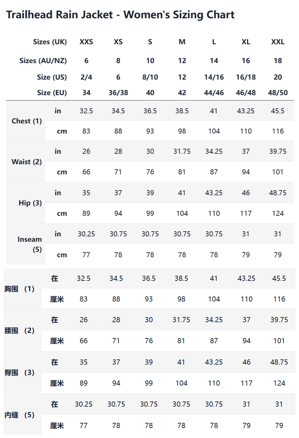This screenshot has width=299, height=438.
Task: Select the "Waist (2)" row label
Action: (x=27, y=162)
